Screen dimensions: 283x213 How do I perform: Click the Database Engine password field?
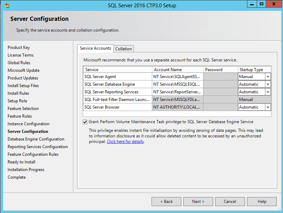point(220,84)
